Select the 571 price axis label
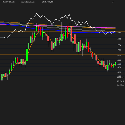This screenshot has width=125, height=125. [119, 67]
